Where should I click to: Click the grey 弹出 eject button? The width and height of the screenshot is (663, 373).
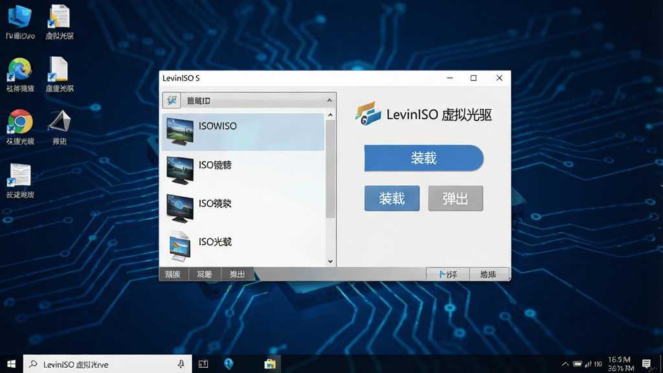(x=455, y=198)
